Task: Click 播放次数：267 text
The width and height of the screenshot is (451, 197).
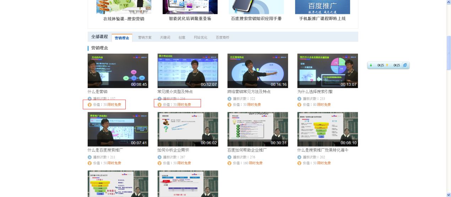Action: coord(174,157)
